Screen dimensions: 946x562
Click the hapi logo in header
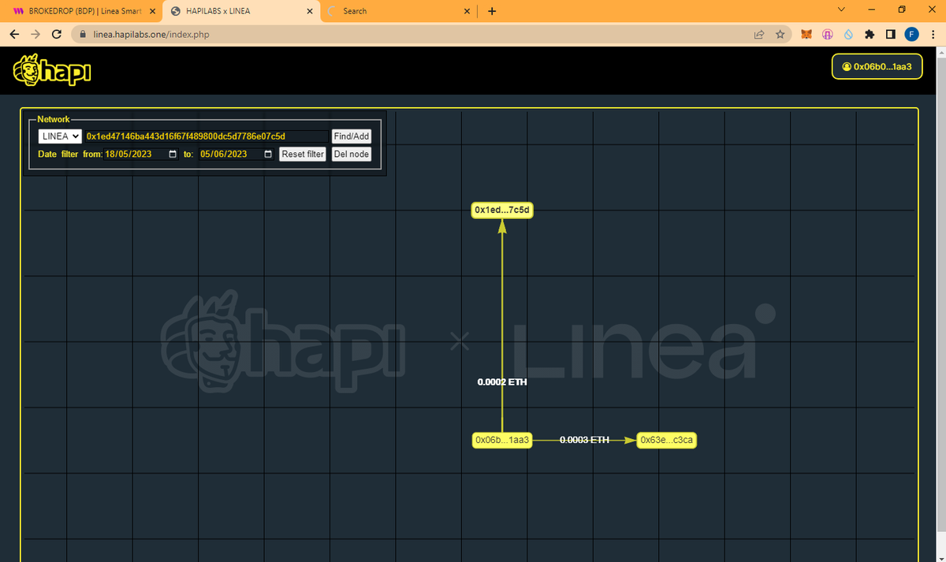(52, 70)
